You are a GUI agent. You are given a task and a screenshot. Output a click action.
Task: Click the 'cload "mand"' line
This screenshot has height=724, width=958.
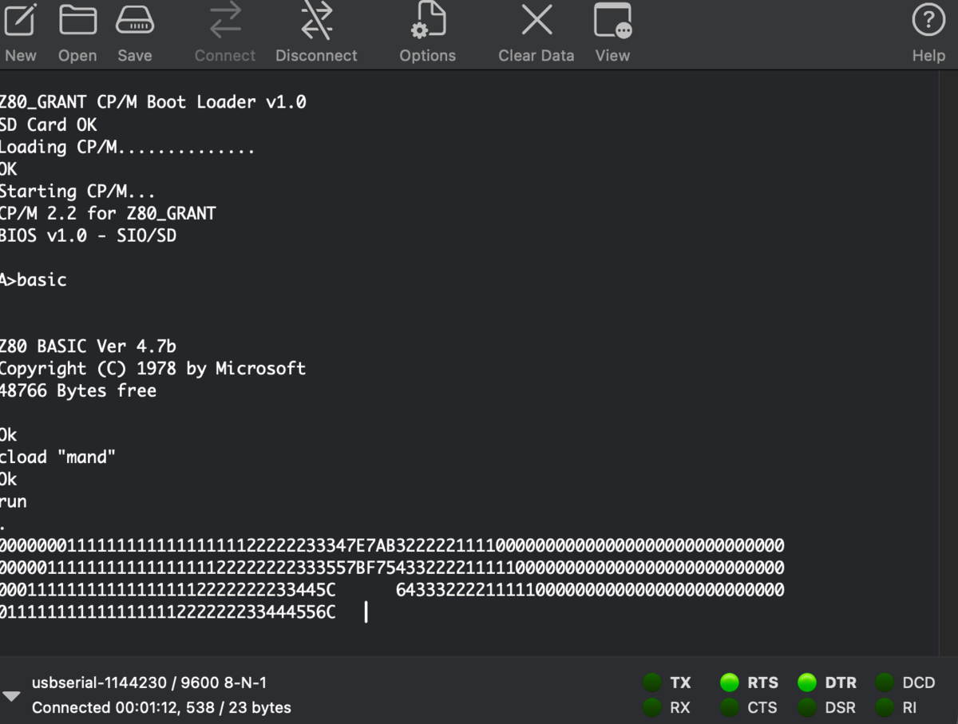(57, 457)
